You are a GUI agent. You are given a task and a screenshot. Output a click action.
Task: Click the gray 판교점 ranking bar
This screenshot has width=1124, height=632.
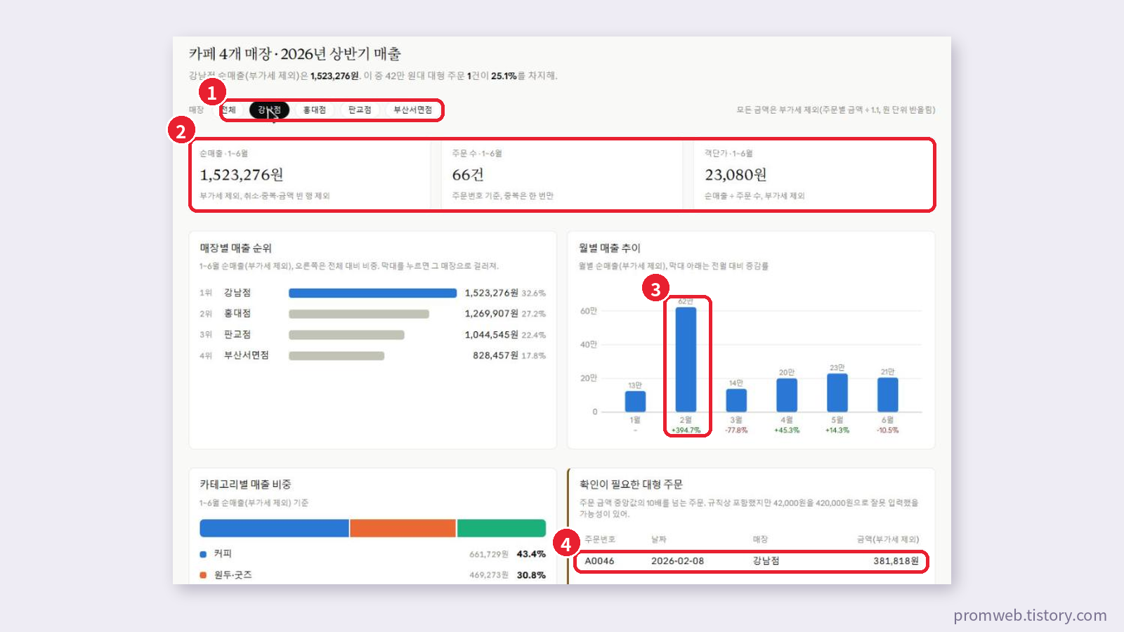[x=346, y=335]
